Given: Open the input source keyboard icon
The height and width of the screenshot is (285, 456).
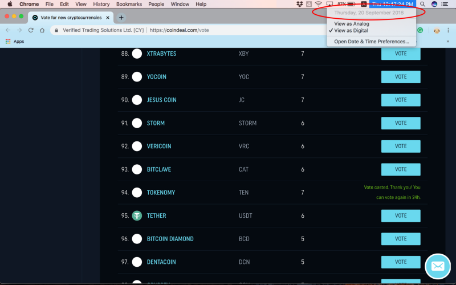Looking at the screenshot, I should click(364, 4).
